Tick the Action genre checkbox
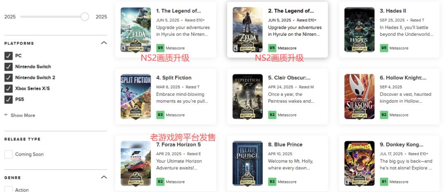445x192 pixels. point(9,189)
